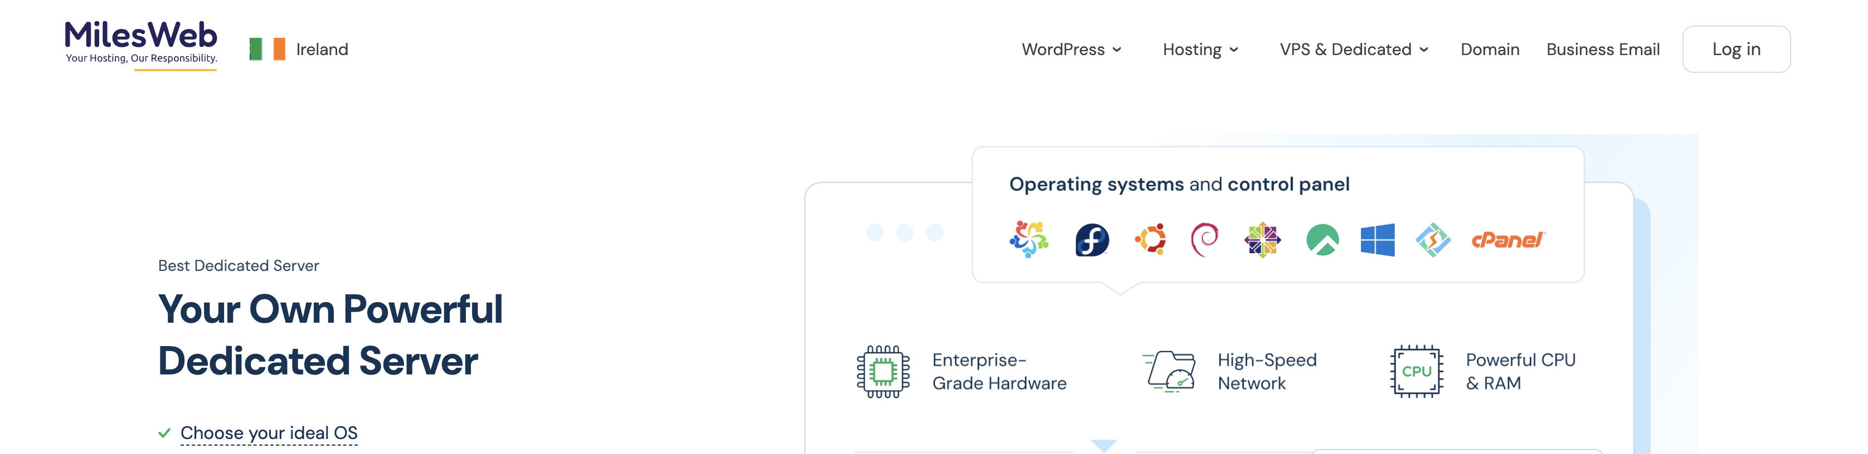Click the "High-Speed Network" text
1868x454 pixels.
coord(1267,372)
